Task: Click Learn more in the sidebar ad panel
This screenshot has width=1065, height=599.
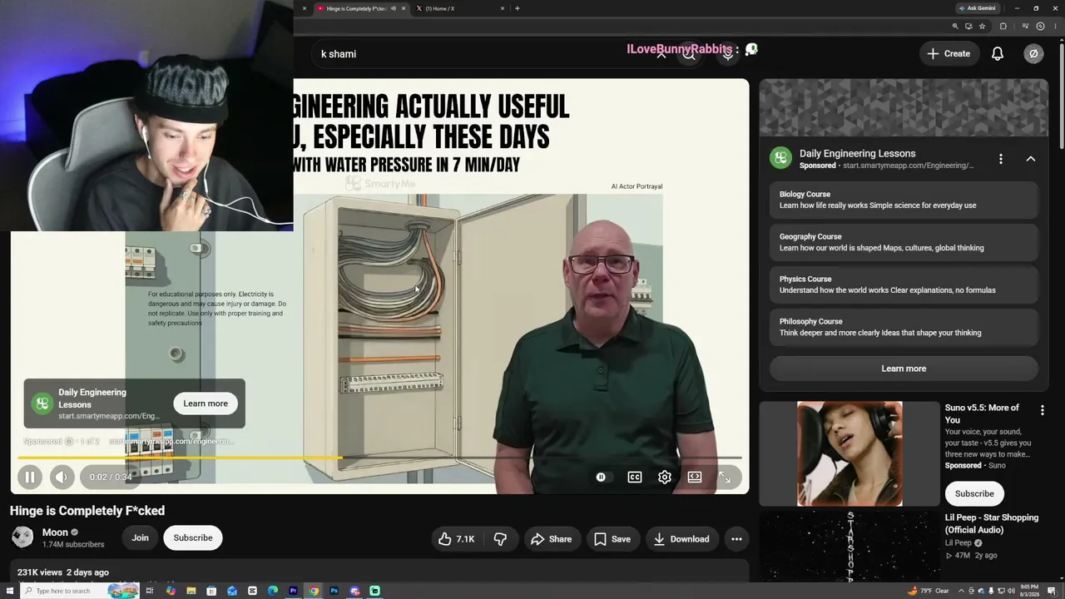Action: click(904, 369)
